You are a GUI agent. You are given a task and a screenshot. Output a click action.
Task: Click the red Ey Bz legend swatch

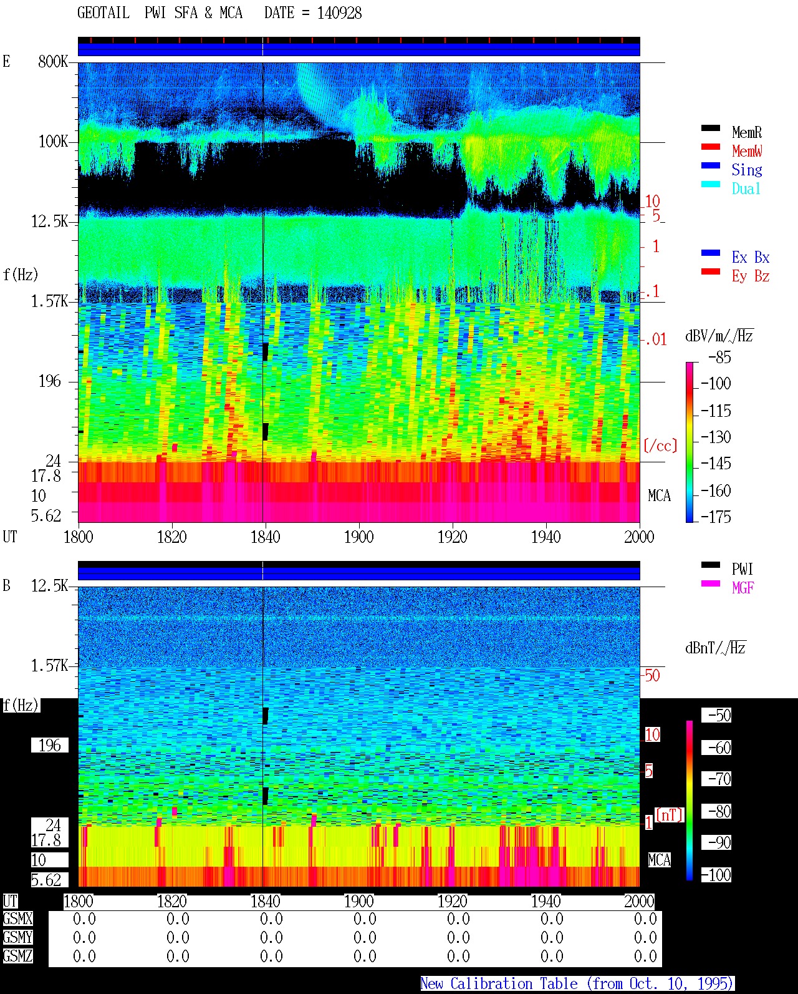tap(711, 271)
